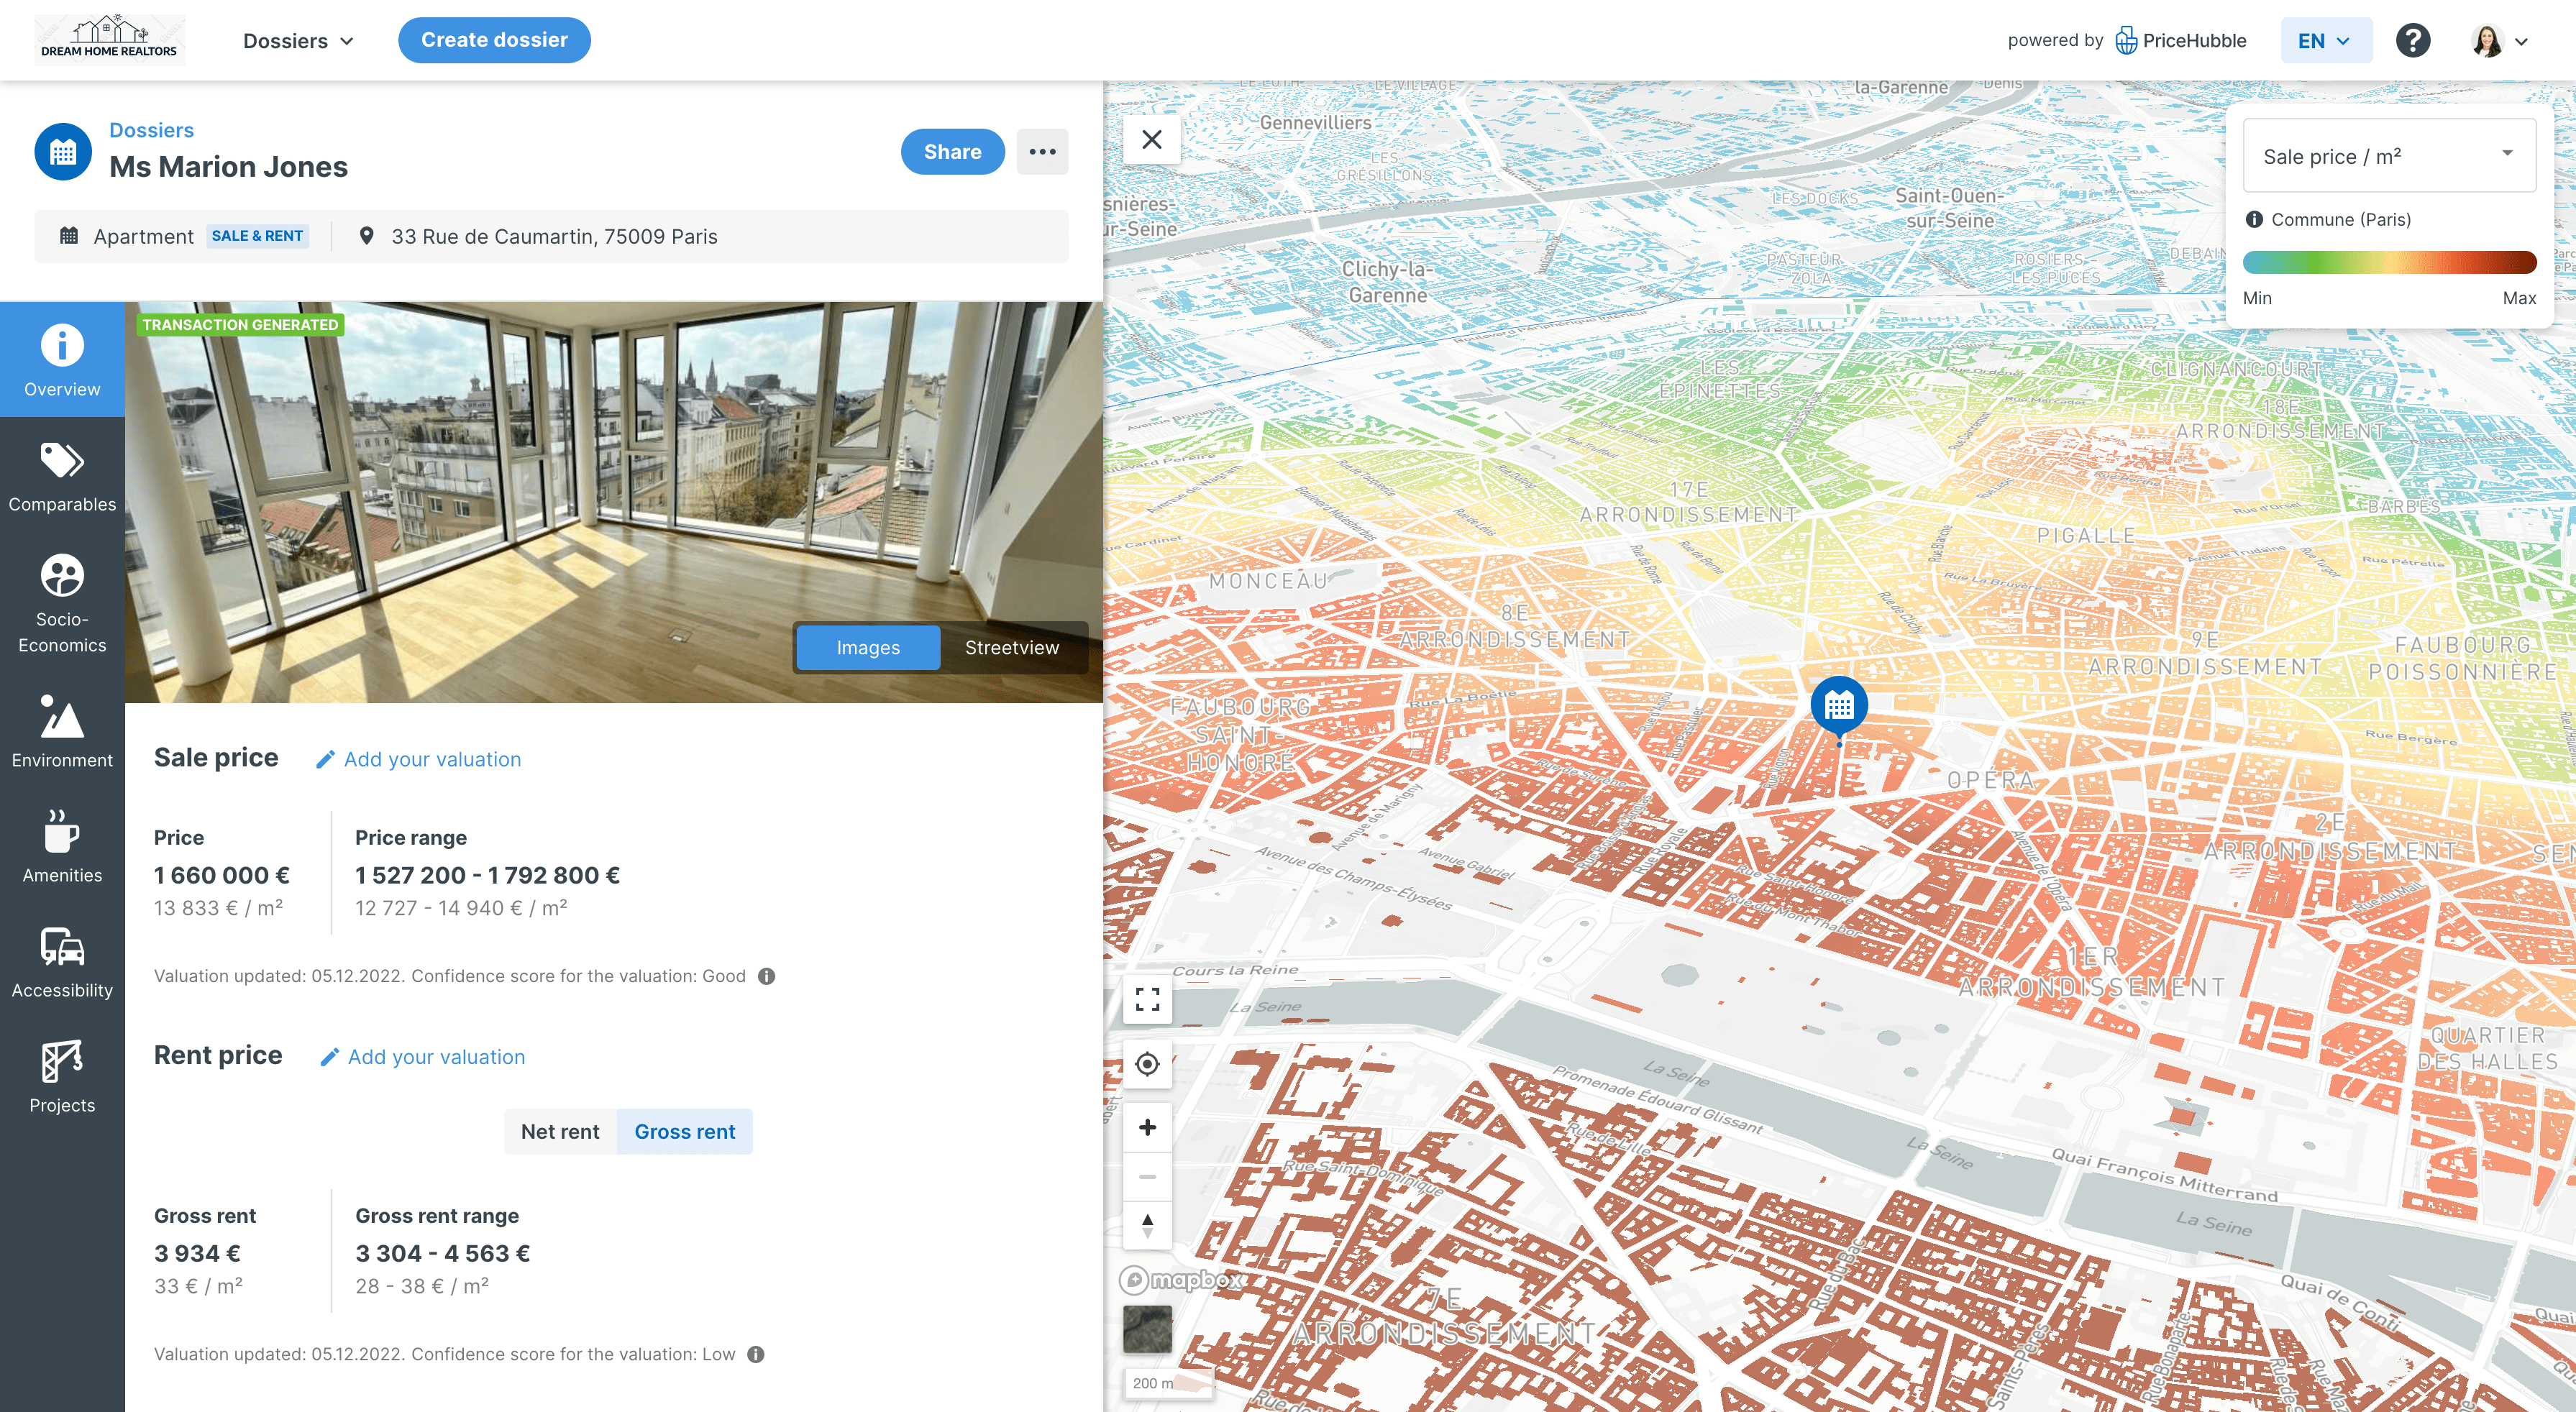This screenshot has width=2576, height=1412.
Task: Zoom in on the map
Action: click(x=1147, y=1126)
